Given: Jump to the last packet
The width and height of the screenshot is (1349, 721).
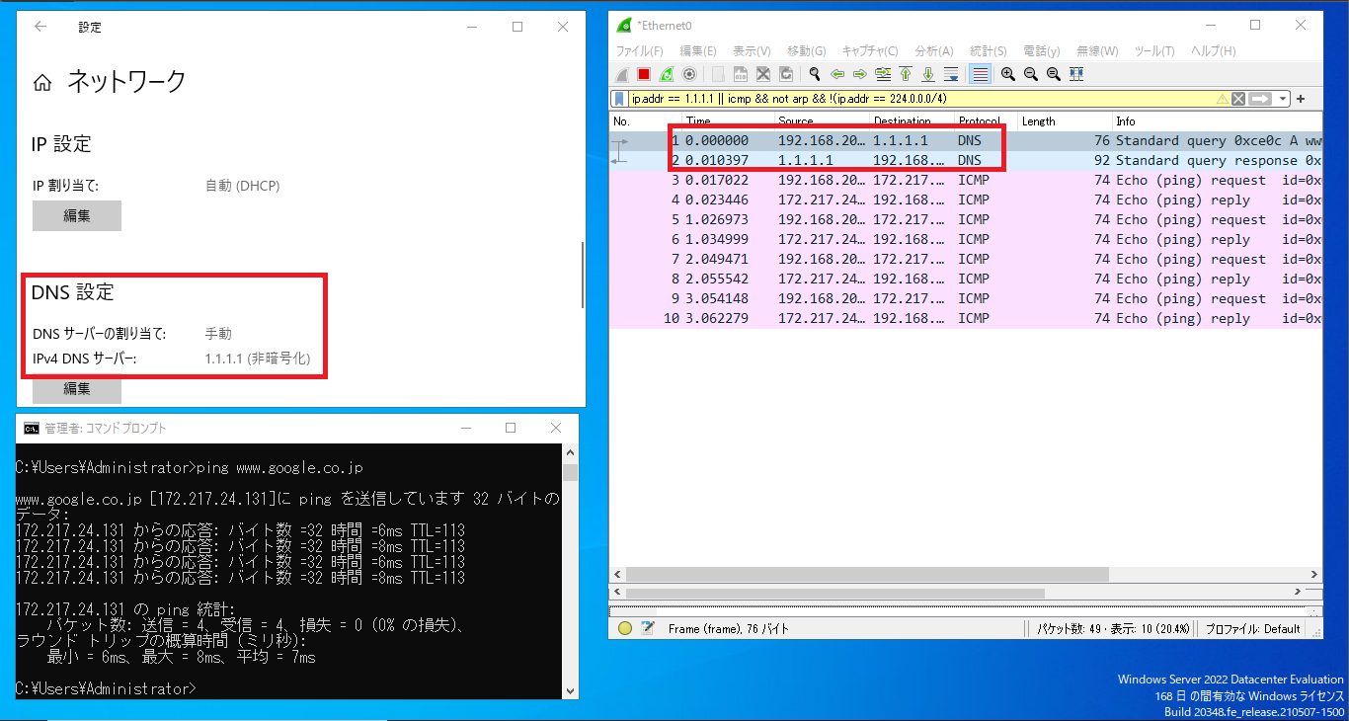Looking at the screenshot, I should tap(928, 74).
